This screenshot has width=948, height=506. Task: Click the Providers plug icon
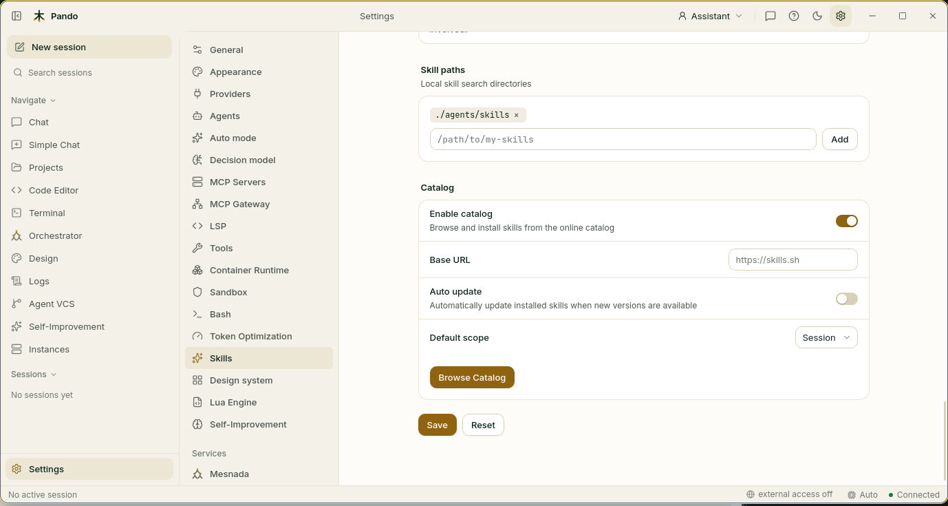click(197, 94)
